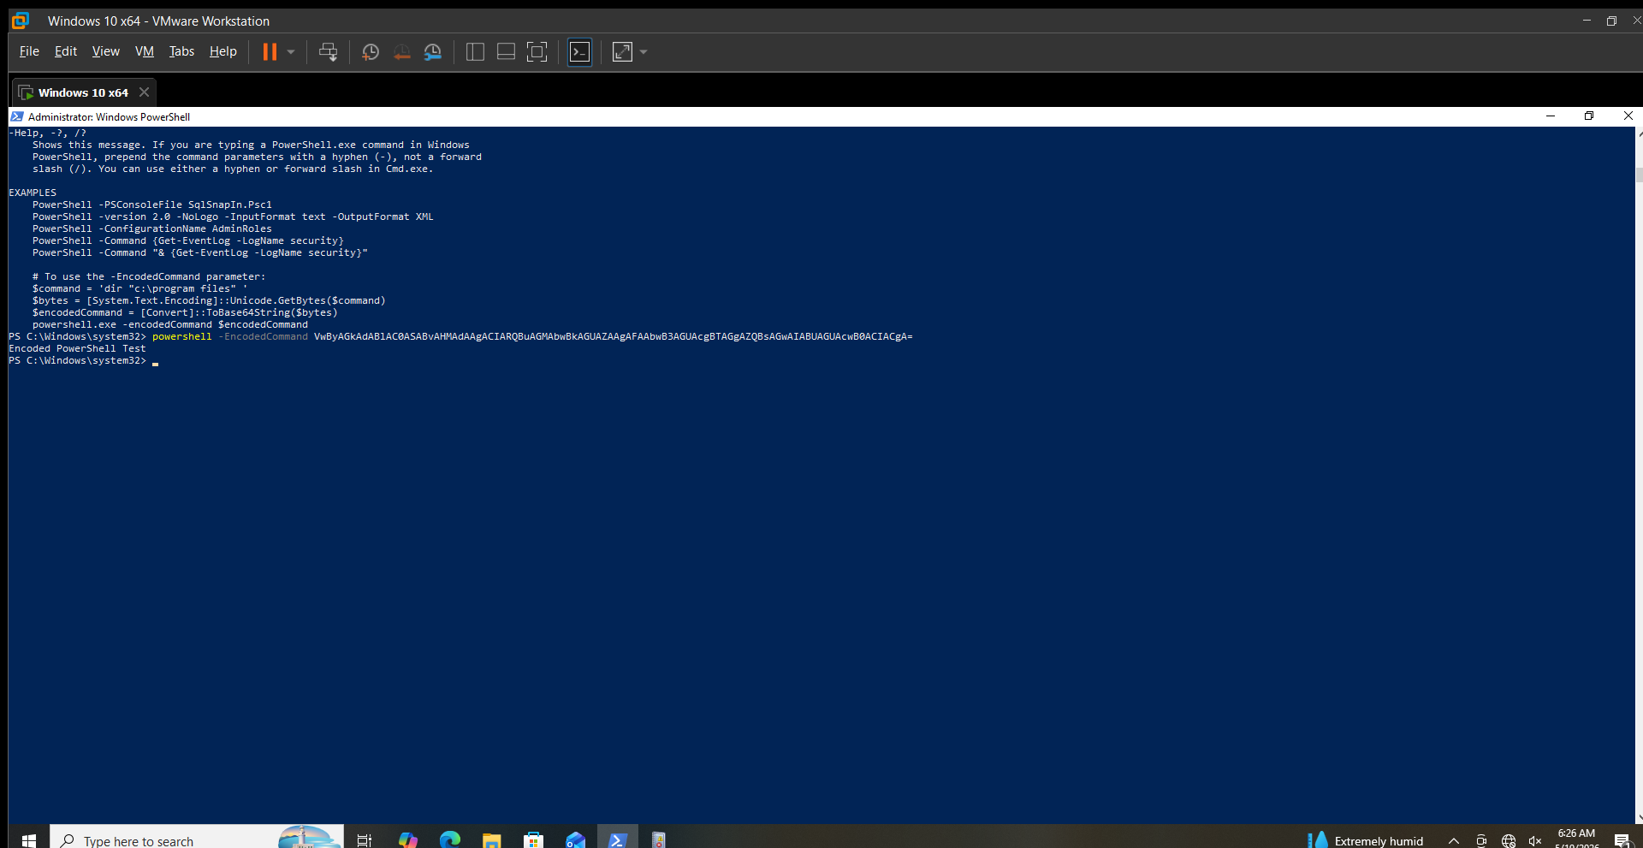This screenshot has width=1643, height=848.
Task: Click the Meet Now tray icon
Action: point(1481,841)
